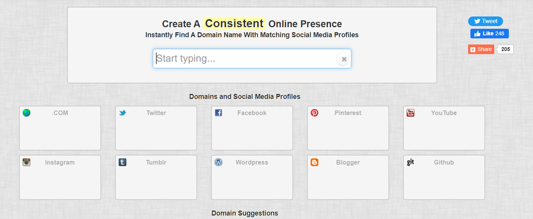Click the Pinterest logo icon
Image resolution: width=533 pixels, height=219 pixels.
click(x=315, y=113)
